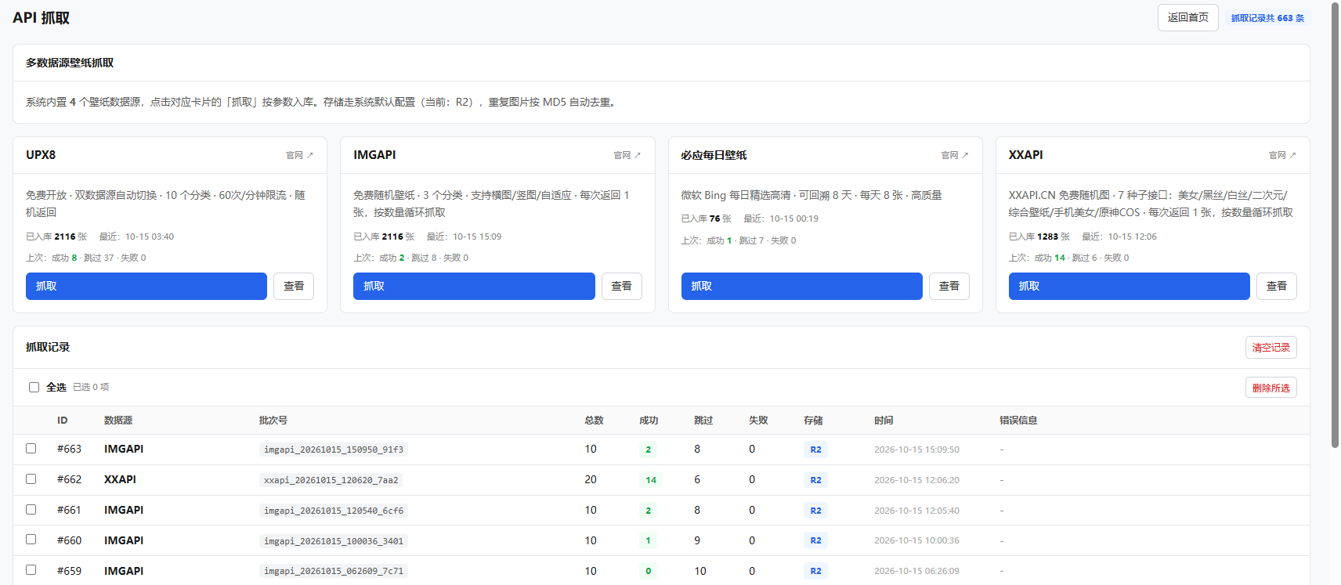The height and width of the screenshot is (585, 1341).
Task: Select the checkbox for record #663
Action: (31, 449)
